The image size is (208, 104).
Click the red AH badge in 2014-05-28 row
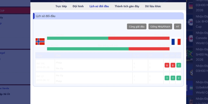coord(173,65)
